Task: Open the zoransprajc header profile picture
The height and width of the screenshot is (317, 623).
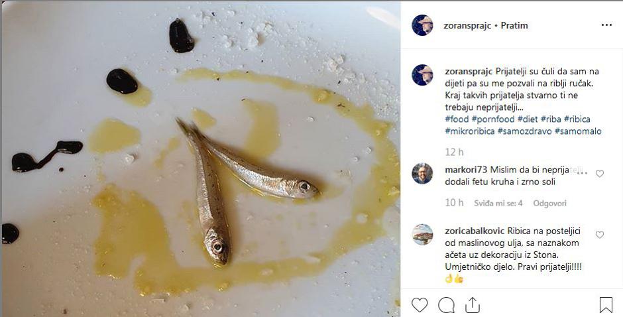Action: pyautogui.click(x=422, y=25)
